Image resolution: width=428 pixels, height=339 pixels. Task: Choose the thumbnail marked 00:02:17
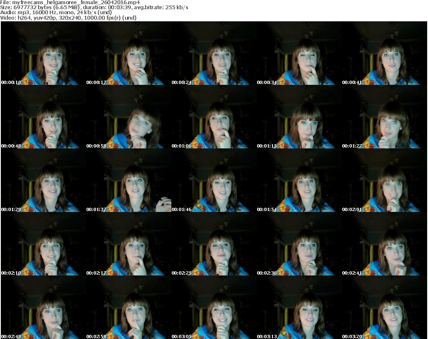129,244
